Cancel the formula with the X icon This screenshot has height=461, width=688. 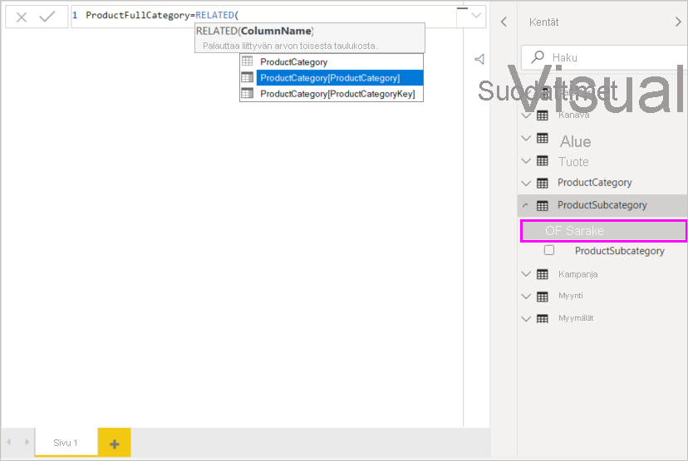(22, 17)
